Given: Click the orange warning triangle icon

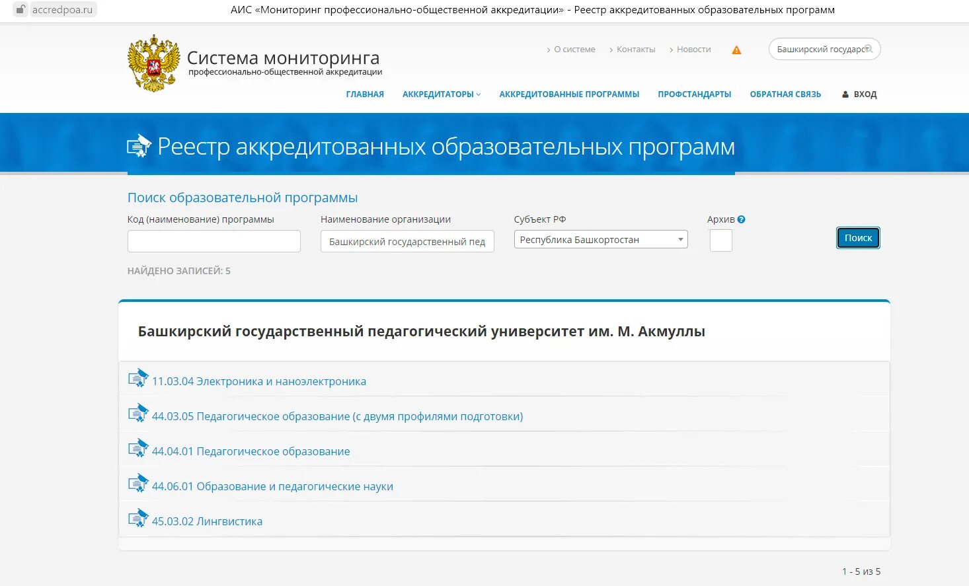Looking at the screenshot, I should (736, 50).
